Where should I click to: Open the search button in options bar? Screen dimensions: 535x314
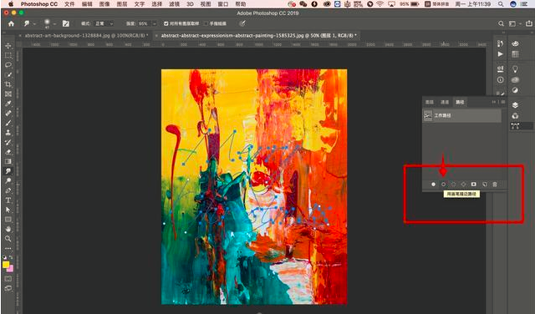tap(501, 23)
